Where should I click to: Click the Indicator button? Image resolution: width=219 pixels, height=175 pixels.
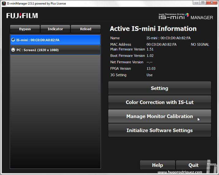point(55,29)
